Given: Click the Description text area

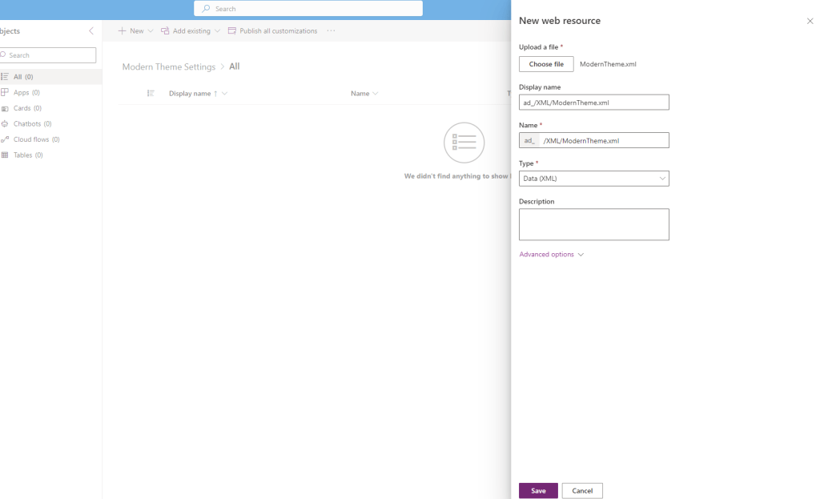Looking at the screenshot, I should coord(593,224).
